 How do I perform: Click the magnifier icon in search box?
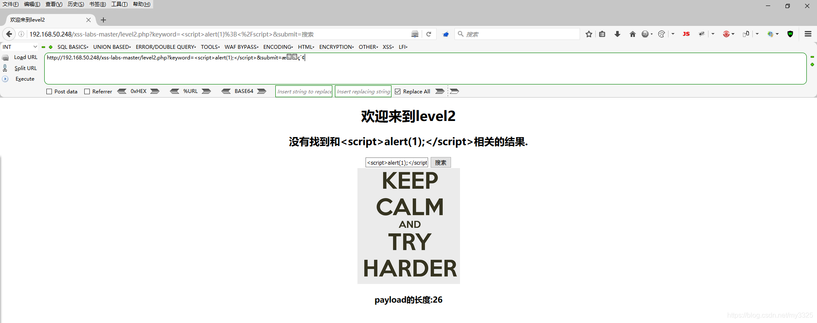pos(460,34)
